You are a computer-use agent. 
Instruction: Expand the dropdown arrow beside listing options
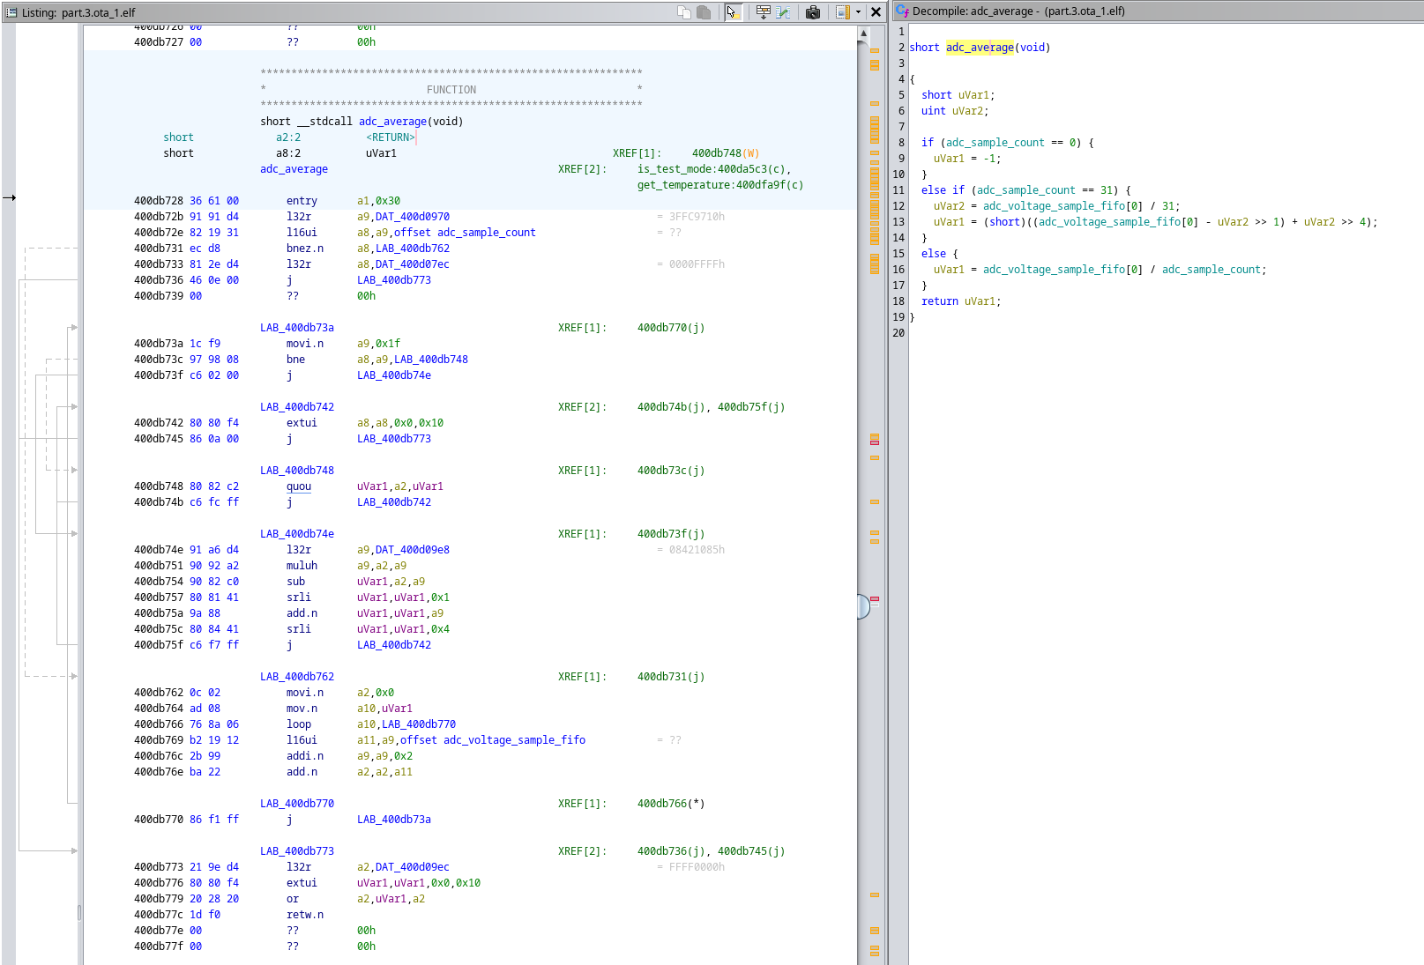tap(858, 11)
